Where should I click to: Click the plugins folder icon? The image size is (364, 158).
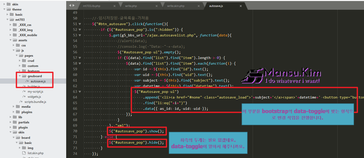(18, 112)
